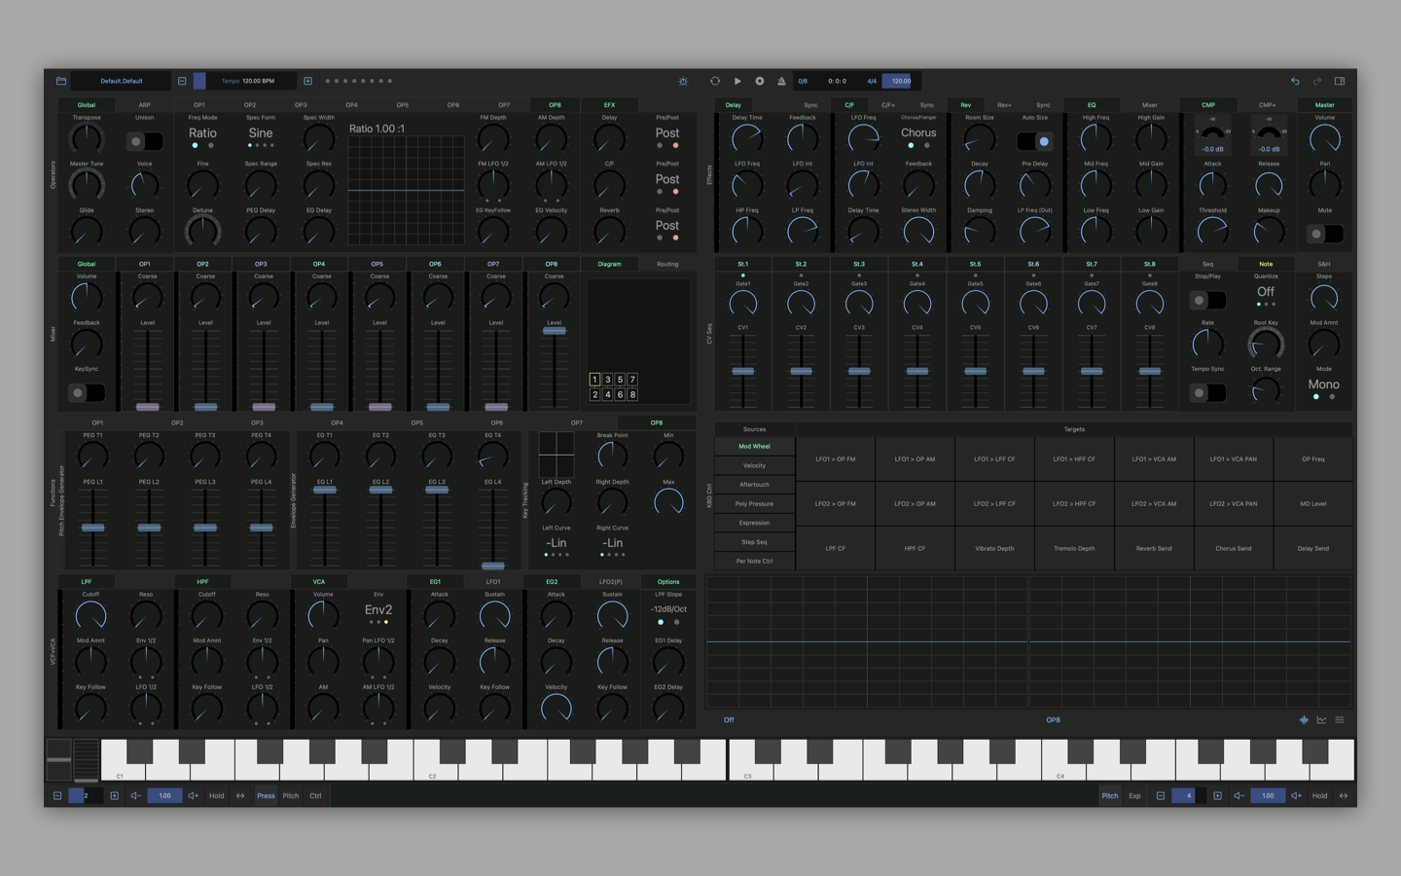Enable the Unison switch
This screenshot has width=1401, height=876.
pyautogui.click(x=144, y=141)
